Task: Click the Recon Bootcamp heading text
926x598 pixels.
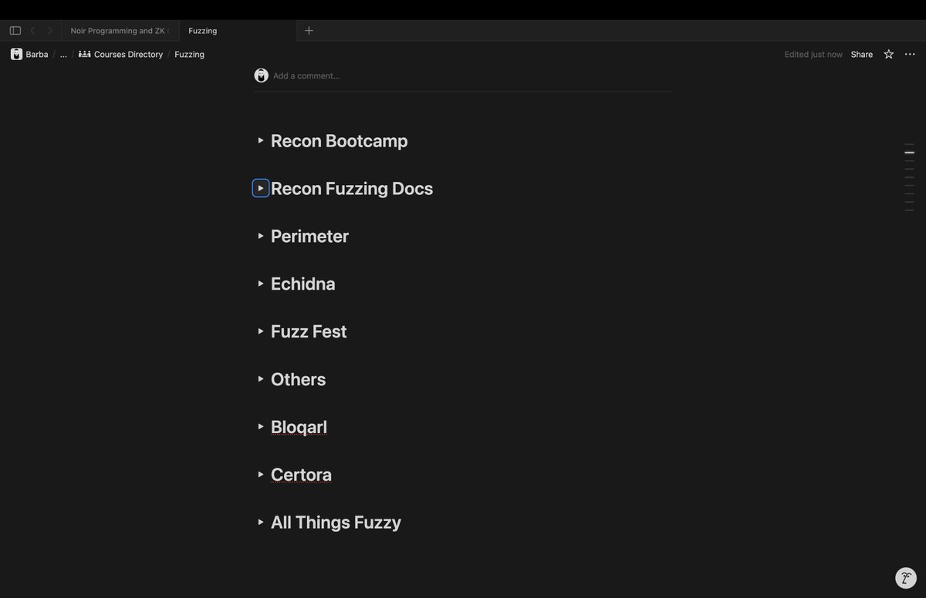Action: [x=340, y=141]
